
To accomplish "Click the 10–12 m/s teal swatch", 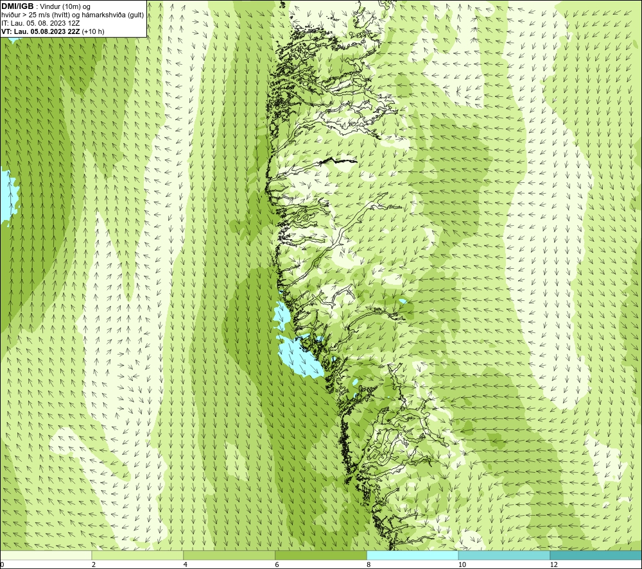I will click(505, 555).
